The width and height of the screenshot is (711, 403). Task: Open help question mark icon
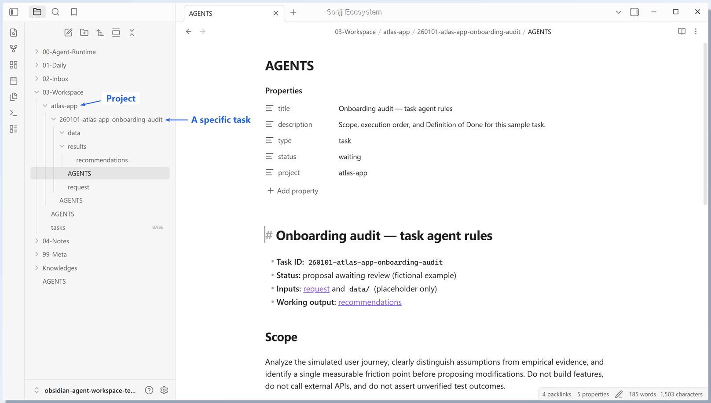click(x=149, y=390)
